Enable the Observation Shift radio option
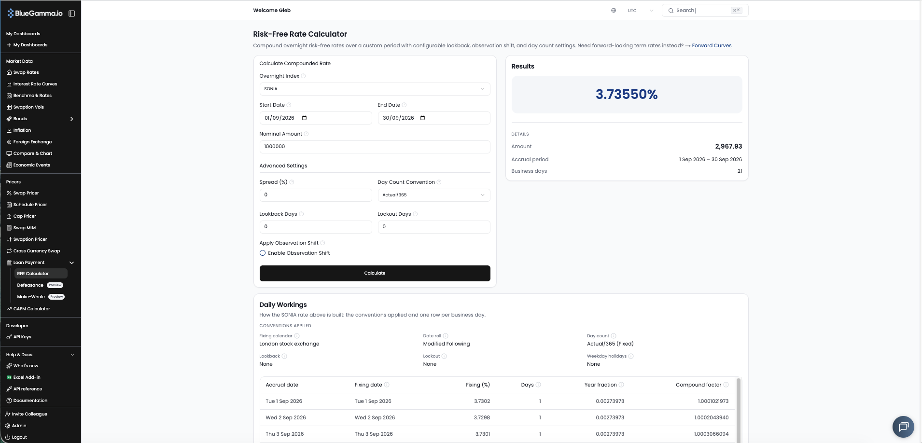The image size is (922, 443). 263,253
